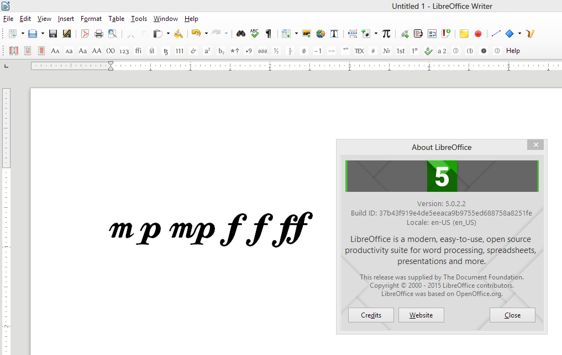Export directly as PDF icon
This screenshot has width=562, height=355.
tap(85, 34)
